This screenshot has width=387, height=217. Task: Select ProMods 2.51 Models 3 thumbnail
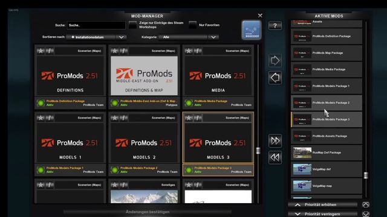(218, 143)
